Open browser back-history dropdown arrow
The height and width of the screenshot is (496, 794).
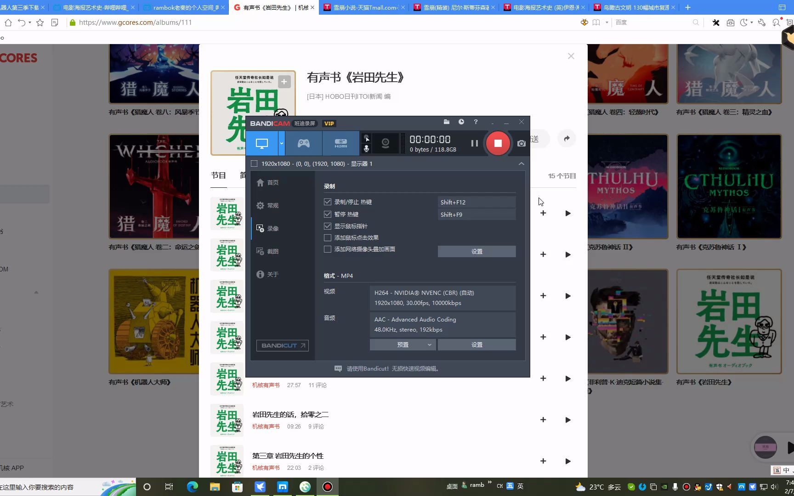coord(30,22)
